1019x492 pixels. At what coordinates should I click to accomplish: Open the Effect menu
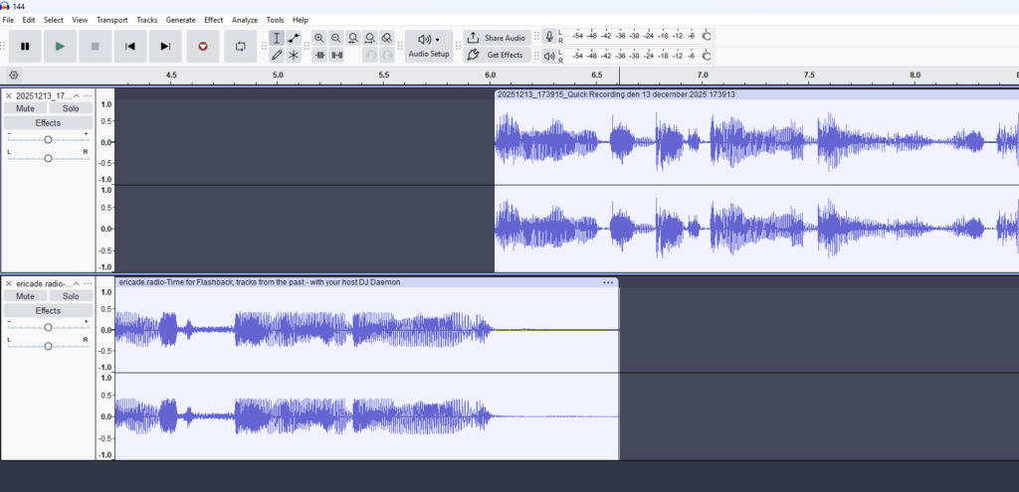[x=213, y=20]
